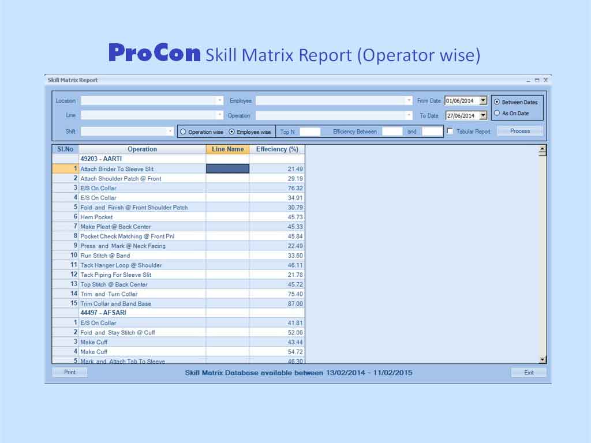Viewport: 591px width, 443px height.
Task: Click the scrollbar down arrow
Action: 543,360
